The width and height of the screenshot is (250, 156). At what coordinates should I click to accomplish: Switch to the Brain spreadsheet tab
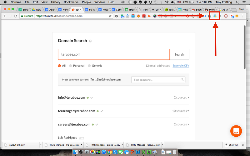(x=130, y=10)
